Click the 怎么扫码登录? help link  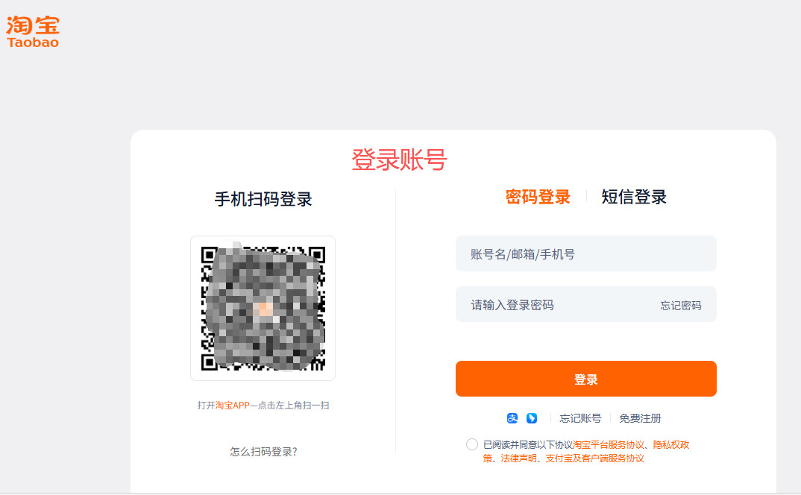pyautogui.click(x=263, y=452)
